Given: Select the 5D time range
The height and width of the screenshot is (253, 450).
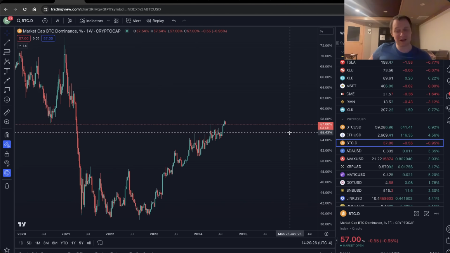Looking at the screenshot, I should pyautogui.click(x=29, y=243).
